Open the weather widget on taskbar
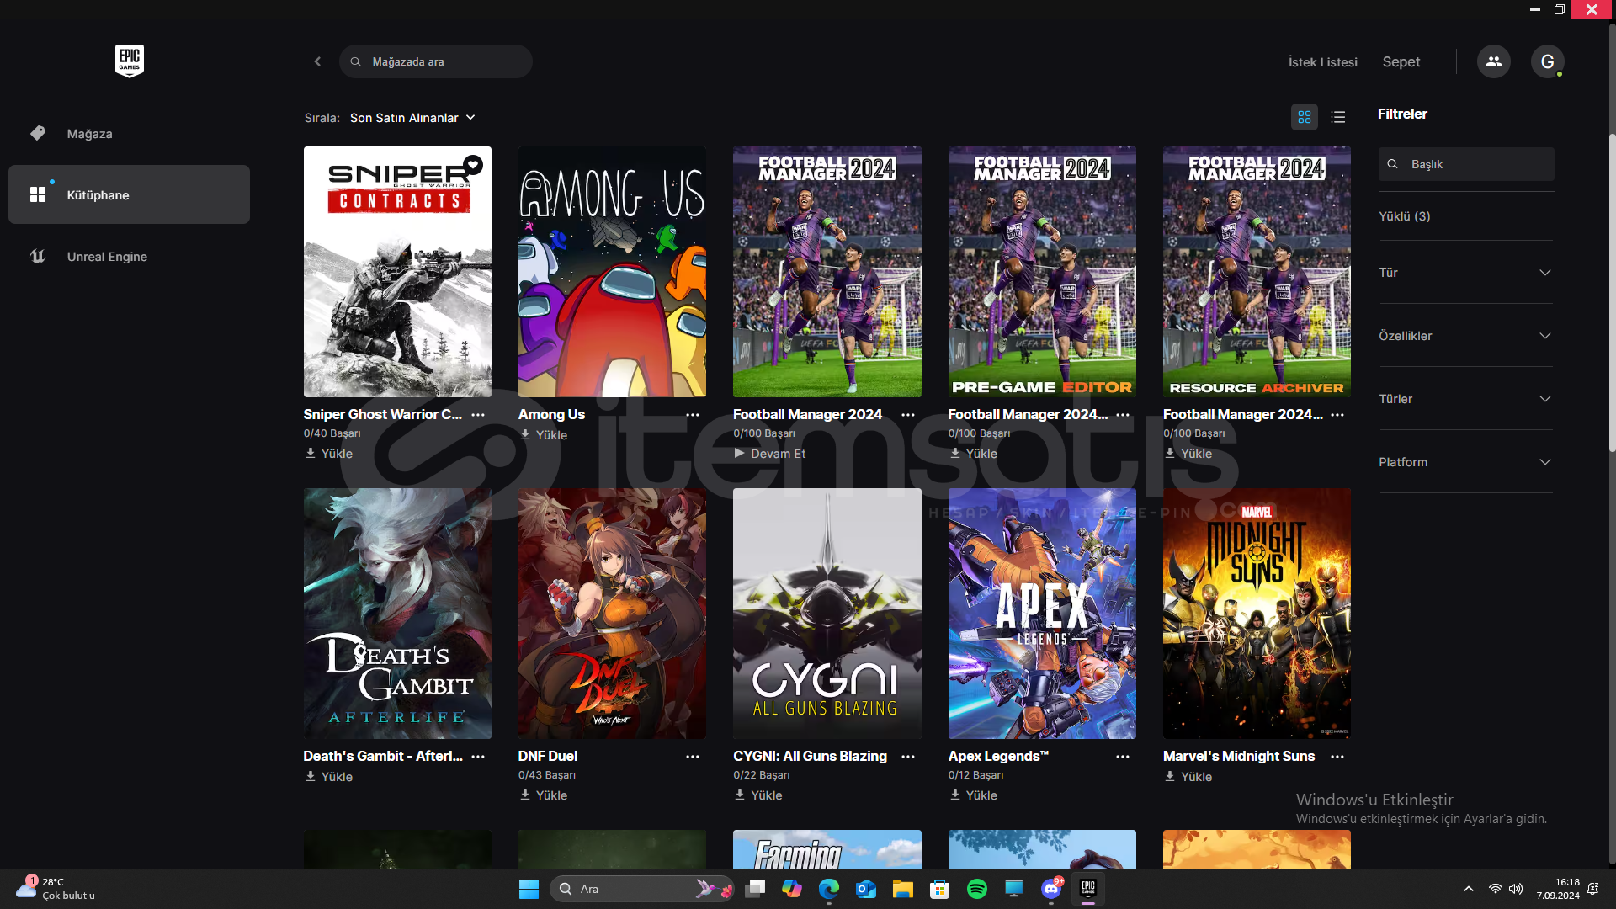The height and width of the screenshot is (909, 1616). point(56,889)
